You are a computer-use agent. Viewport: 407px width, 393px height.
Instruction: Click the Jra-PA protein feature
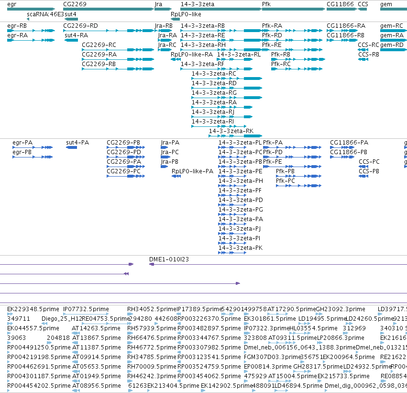(x=165, y=147)
